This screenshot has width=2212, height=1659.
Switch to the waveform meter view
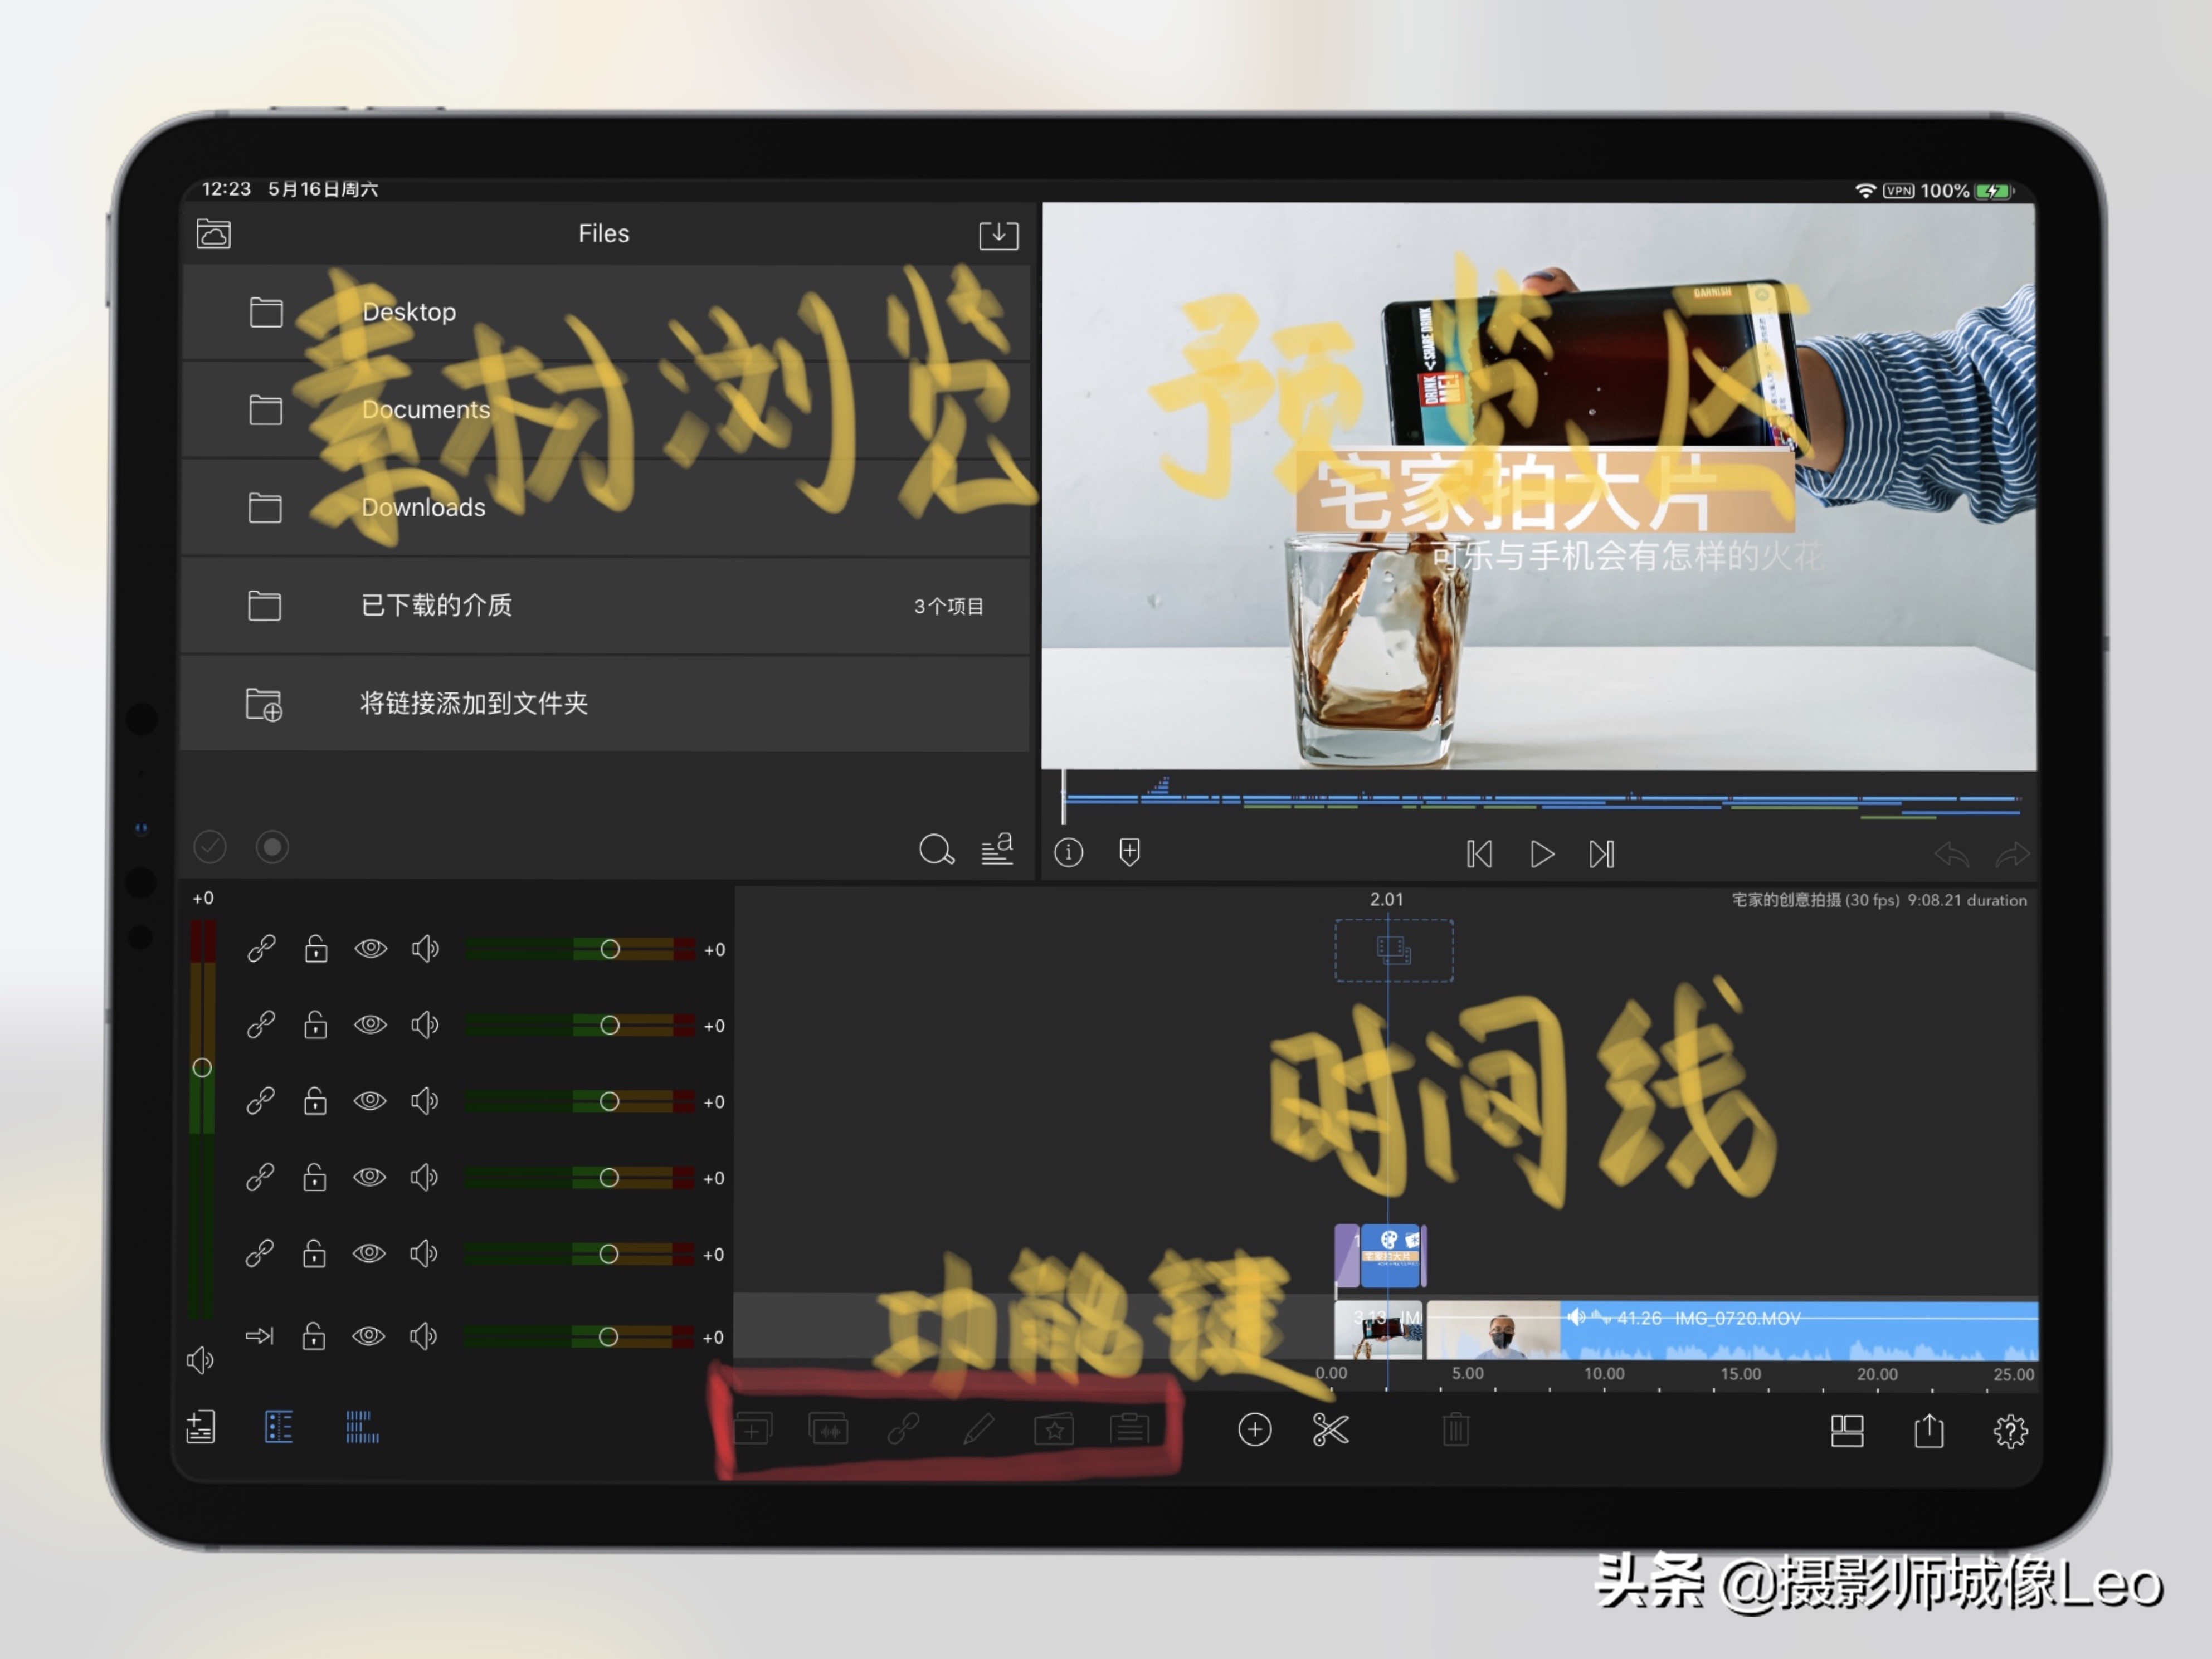(x=361, y=1428)
